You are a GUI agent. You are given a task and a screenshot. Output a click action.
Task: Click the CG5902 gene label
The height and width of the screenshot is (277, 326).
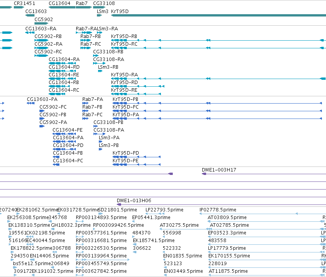pyautogui.click(x=44, y=19)
